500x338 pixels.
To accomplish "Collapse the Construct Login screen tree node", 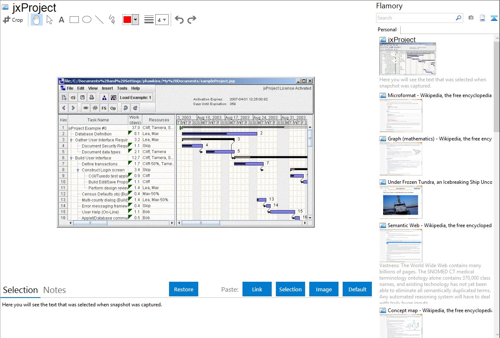I will click(78, 170).
